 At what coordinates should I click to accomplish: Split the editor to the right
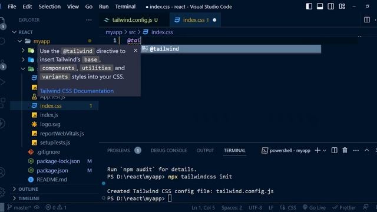tap(366, 19)
